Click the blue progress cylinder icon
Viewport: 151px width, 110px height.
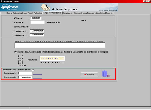(x=104, y=74)
